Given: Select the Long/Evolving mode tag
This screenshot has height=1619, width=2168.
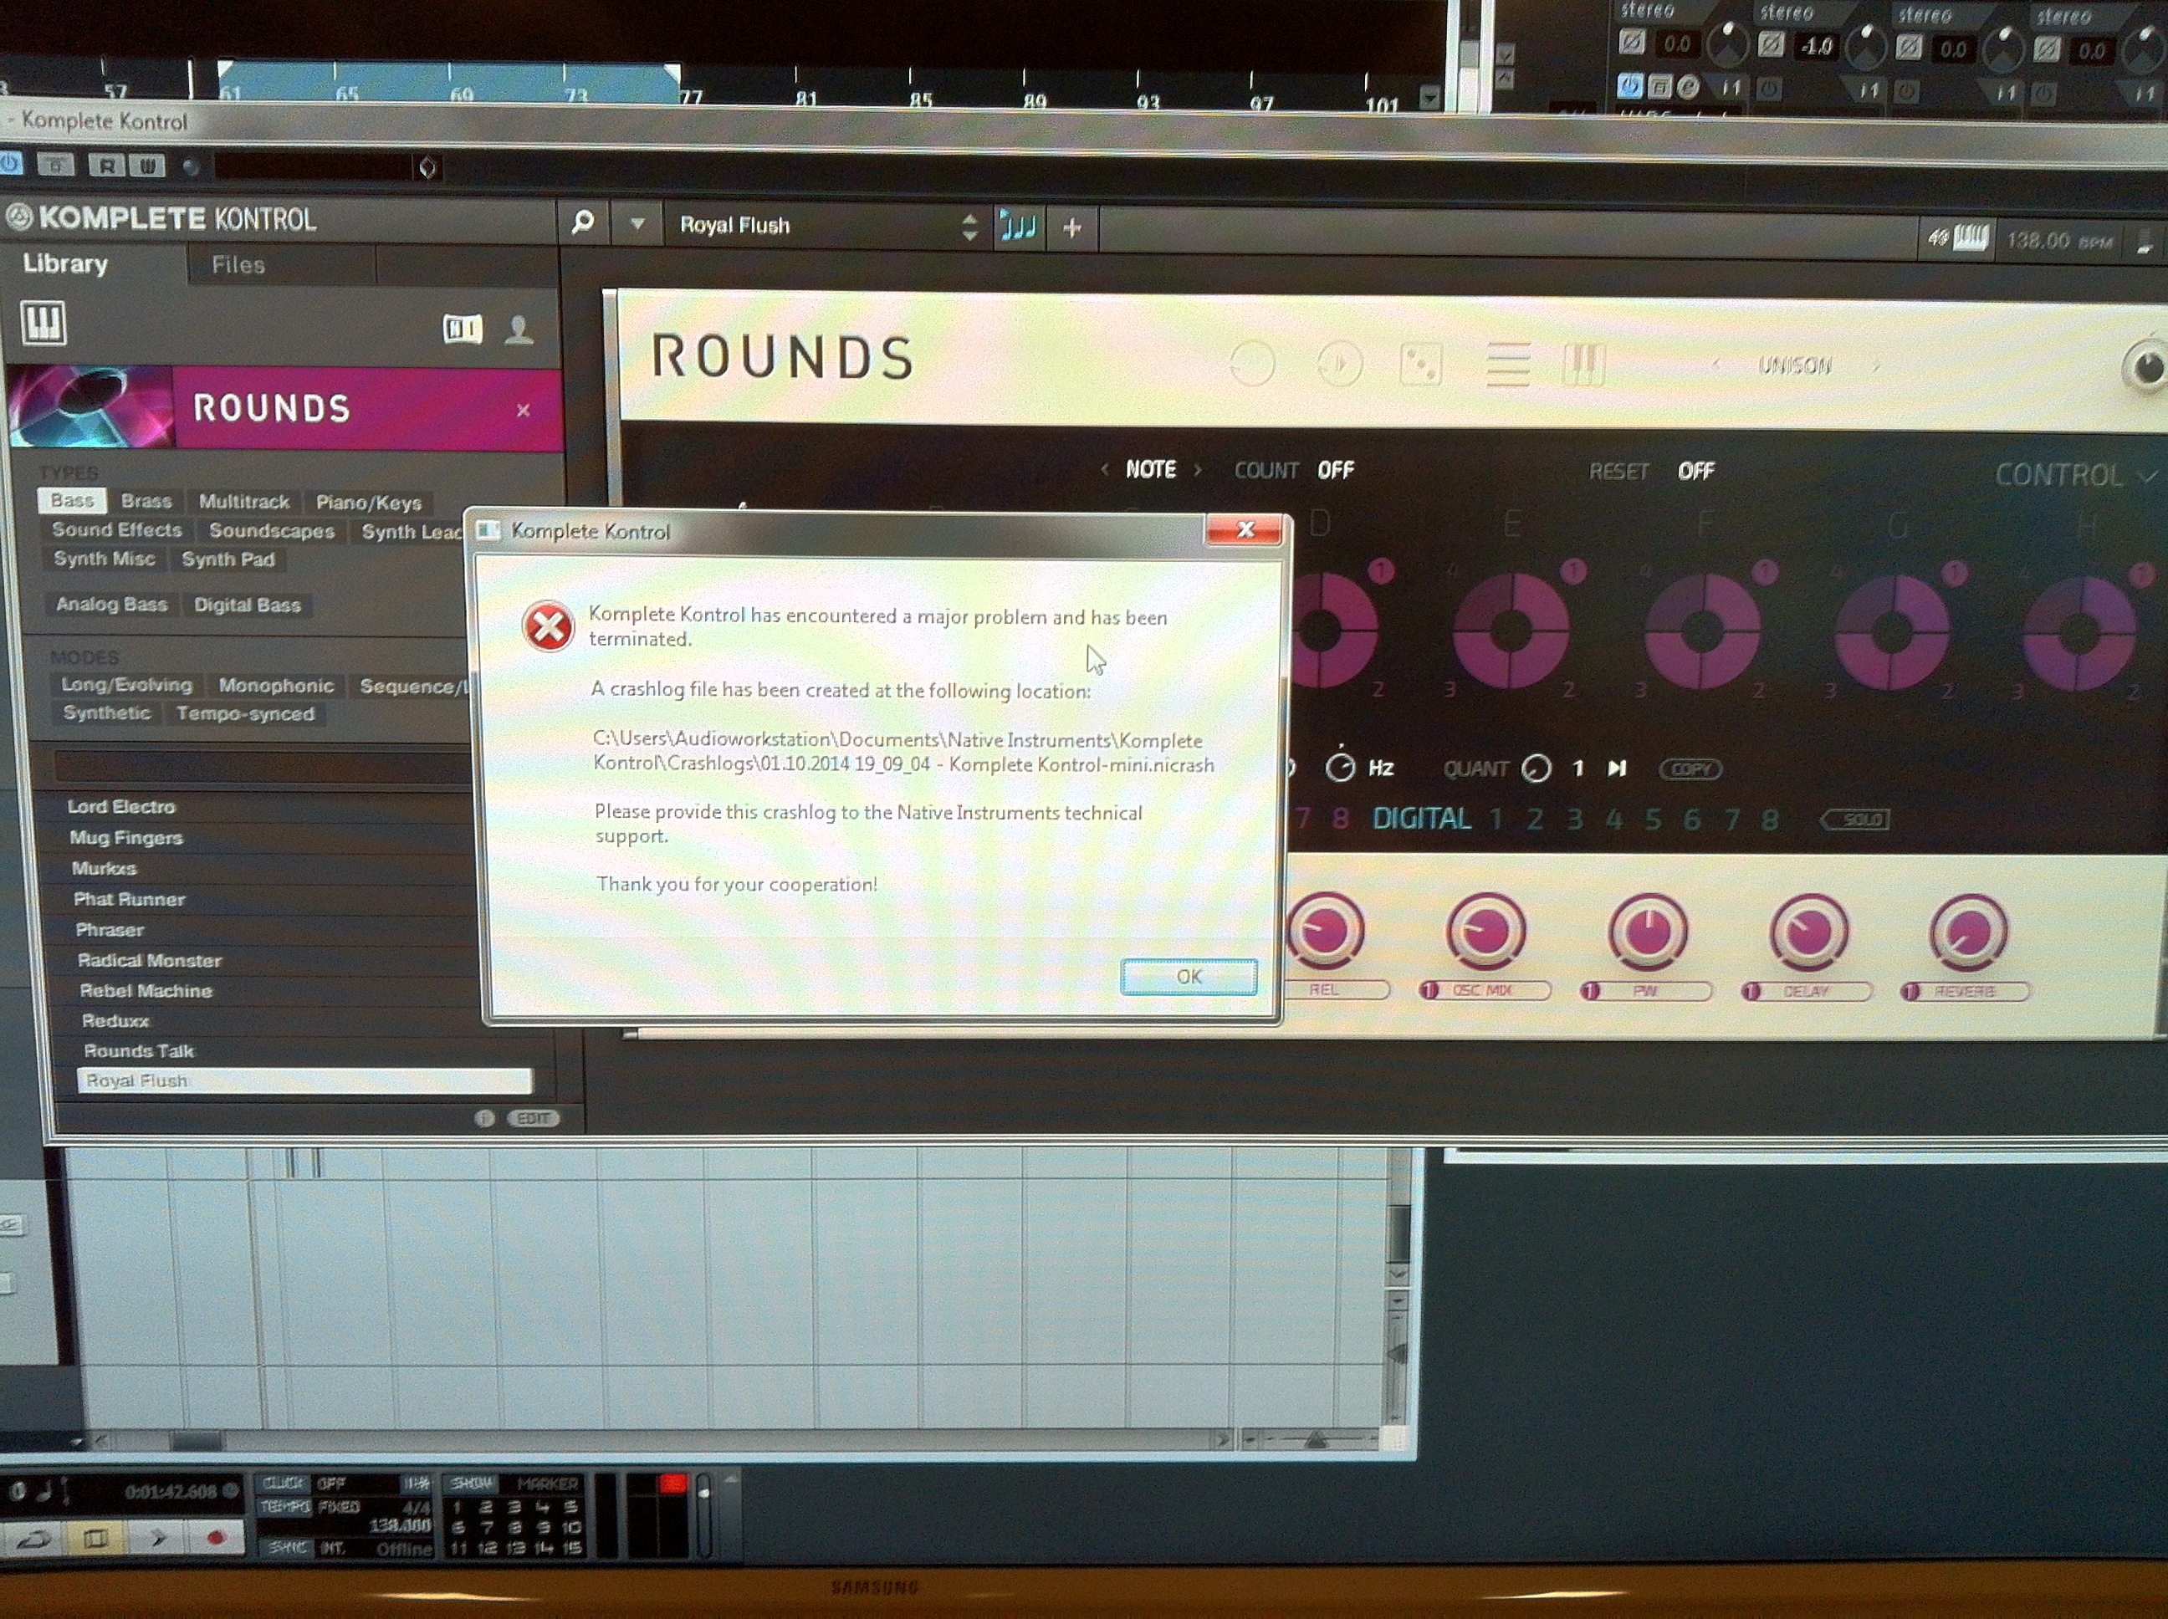Looking at the screenshot, I should pos(126,685).
